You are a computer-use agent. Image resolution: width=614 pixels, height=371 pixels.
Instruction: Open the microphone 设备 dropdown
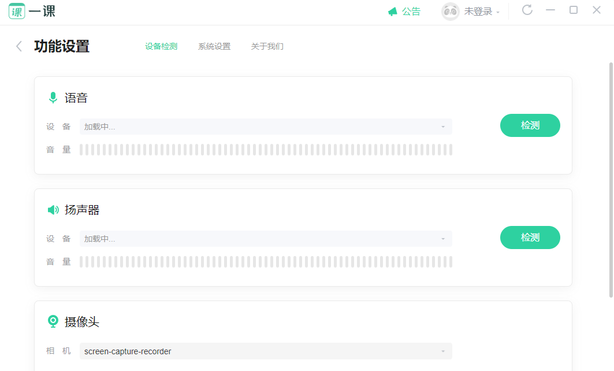coord(266,127)
